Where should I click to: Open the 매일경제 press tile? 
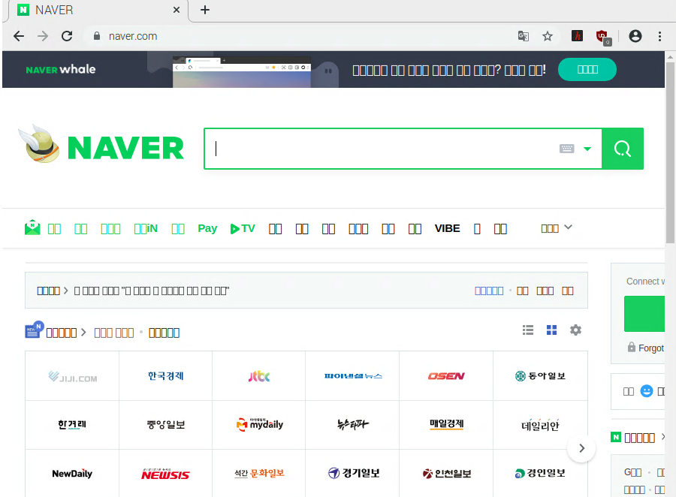[x=446, y=425]
